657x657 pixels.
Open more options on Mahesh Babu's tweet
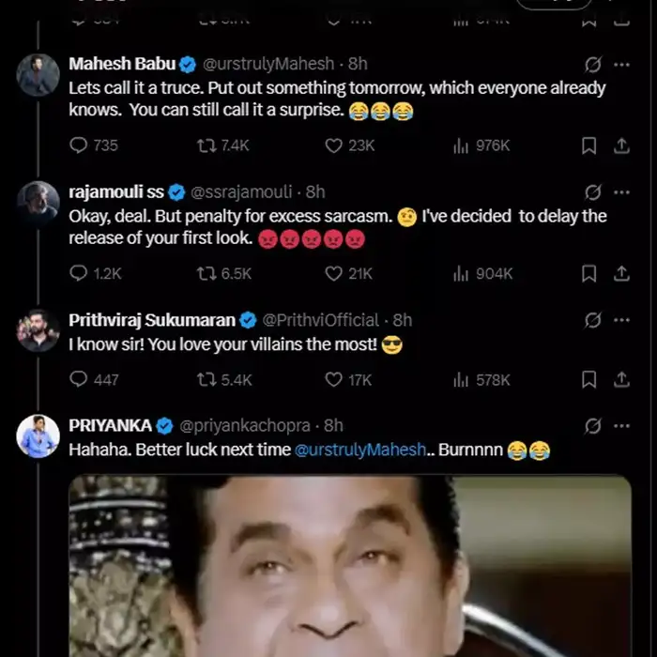pos(621,65)
